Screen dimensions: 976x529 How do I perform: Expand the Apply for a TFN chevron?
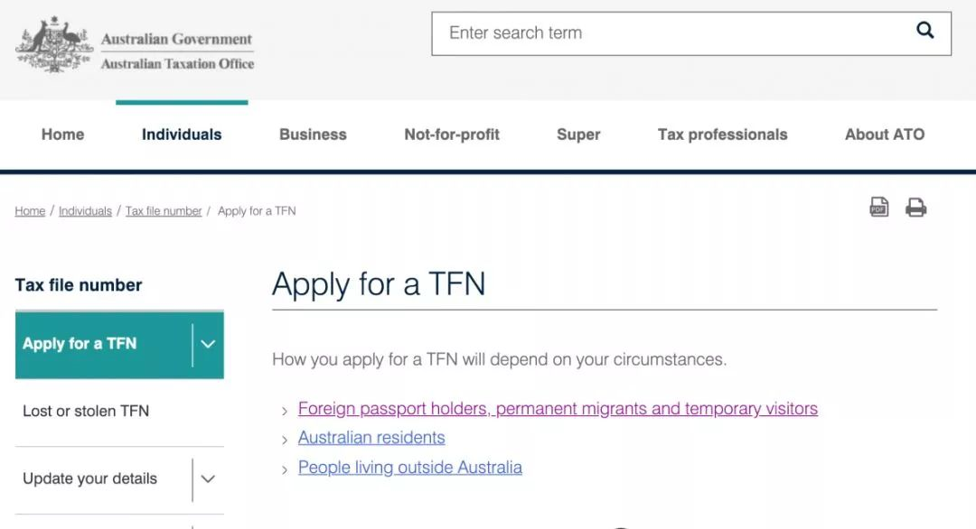(x=208, y=344)
